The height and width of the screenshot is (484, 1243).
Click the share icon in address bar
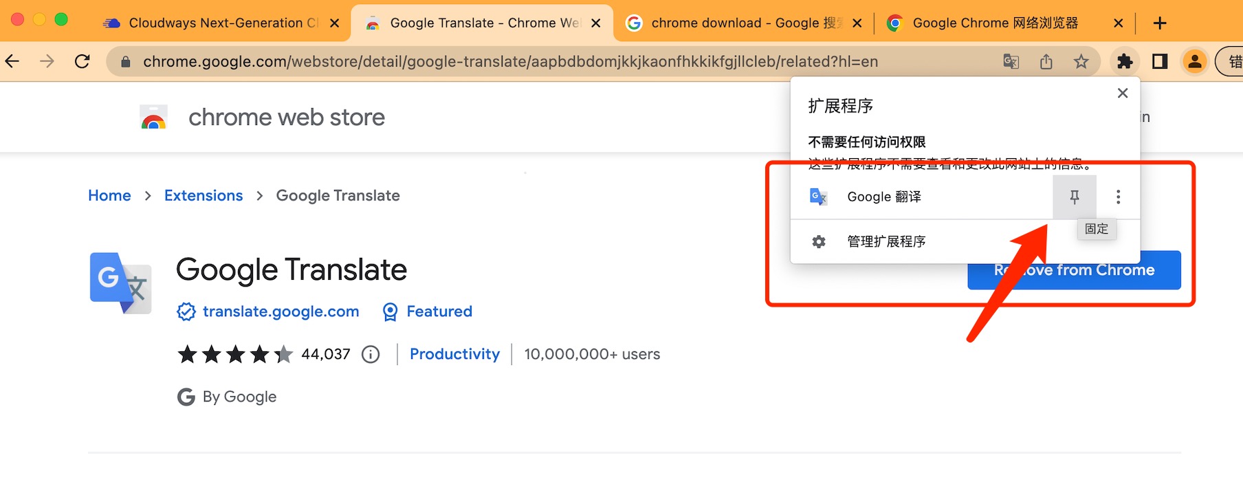point(1046,62)
